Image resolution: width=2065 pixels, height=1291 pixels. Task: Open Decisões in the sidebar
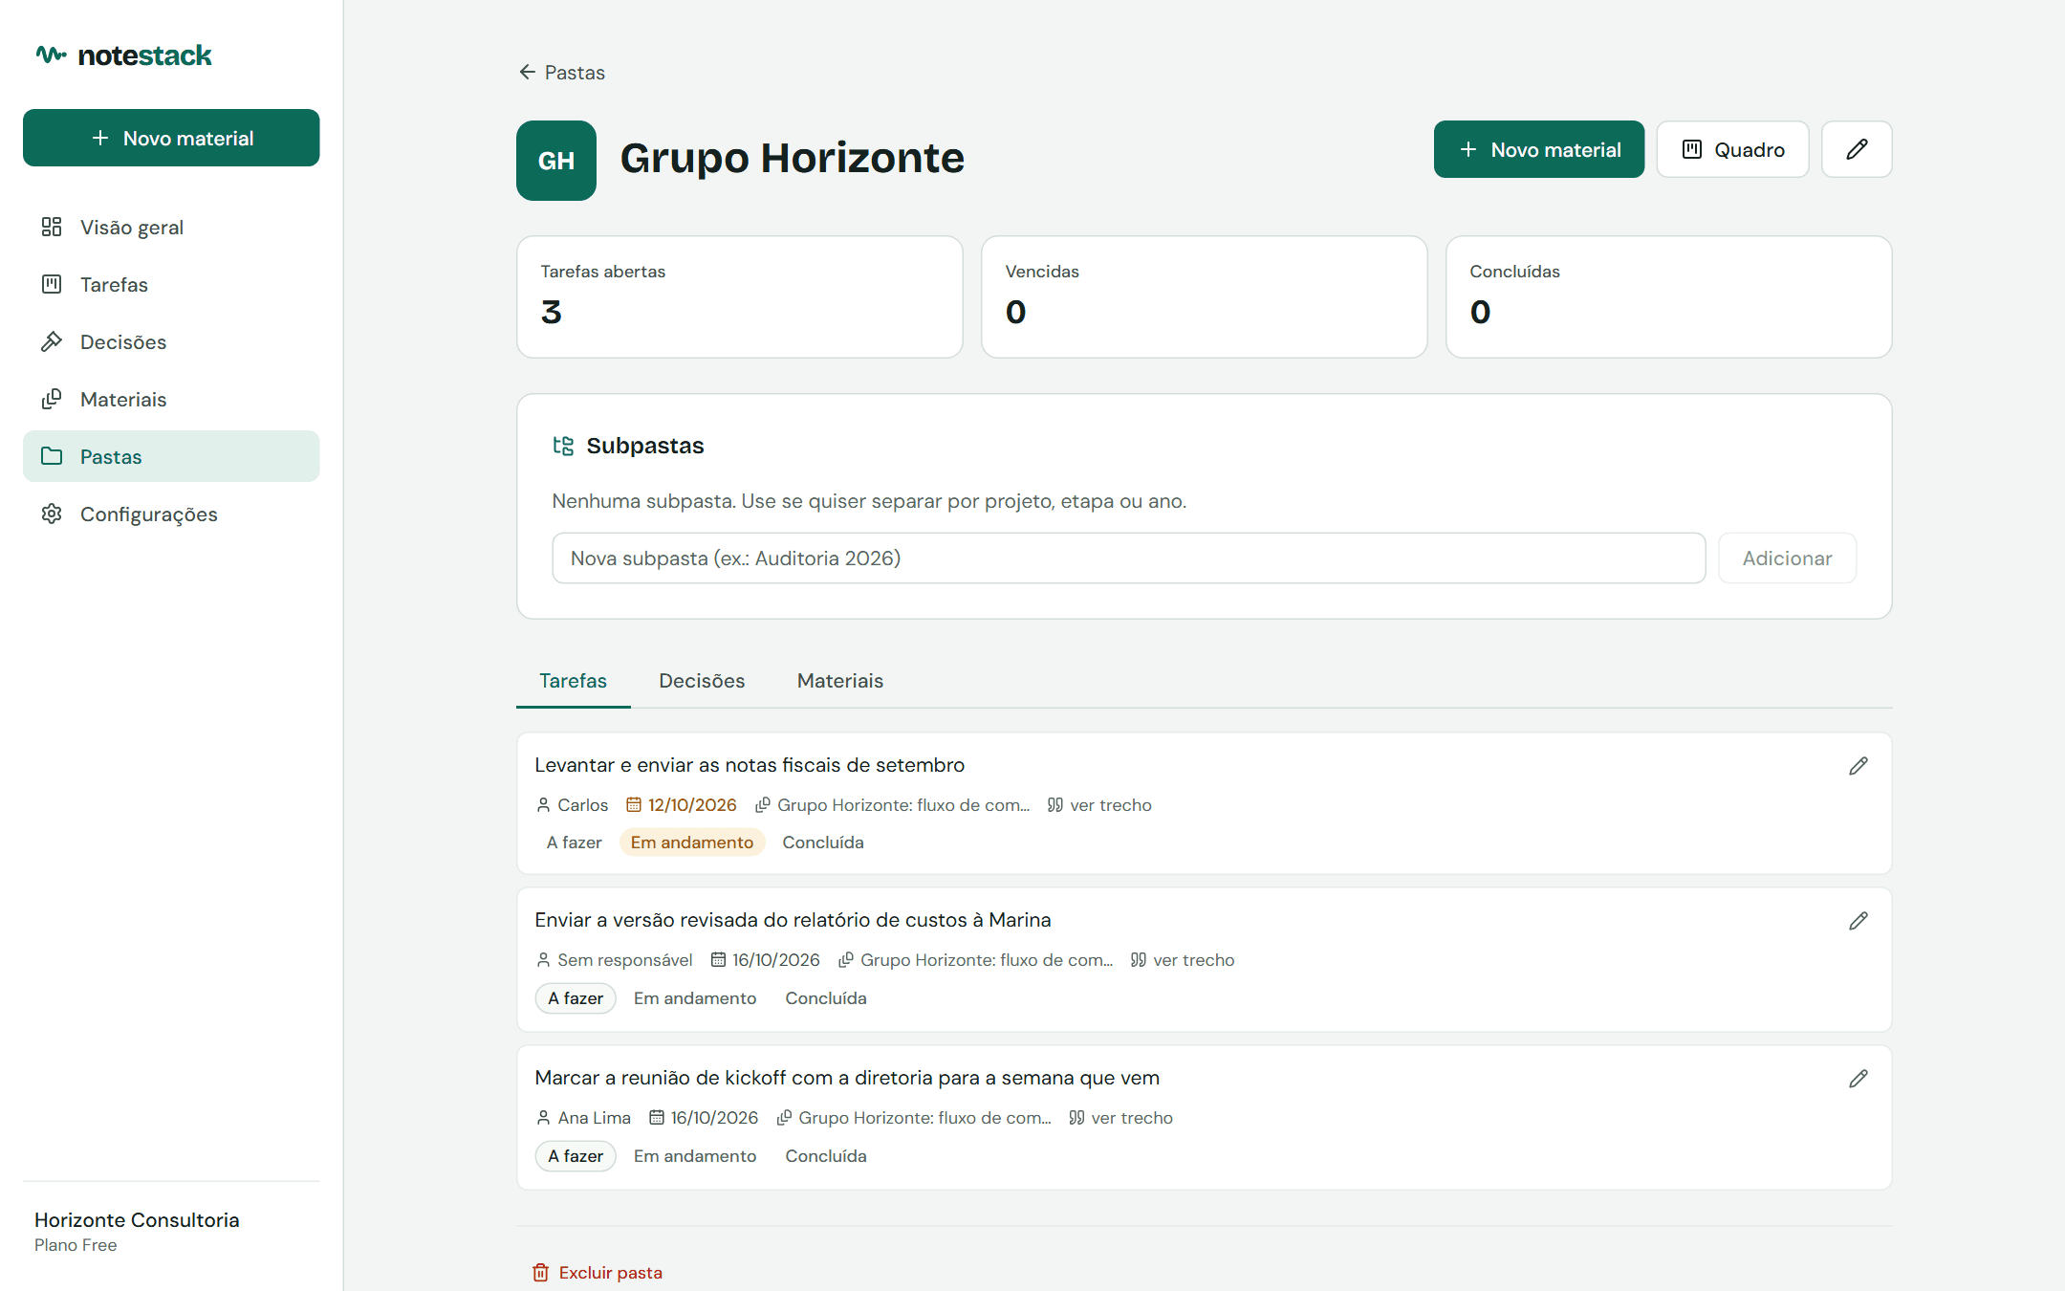point(171,341)
